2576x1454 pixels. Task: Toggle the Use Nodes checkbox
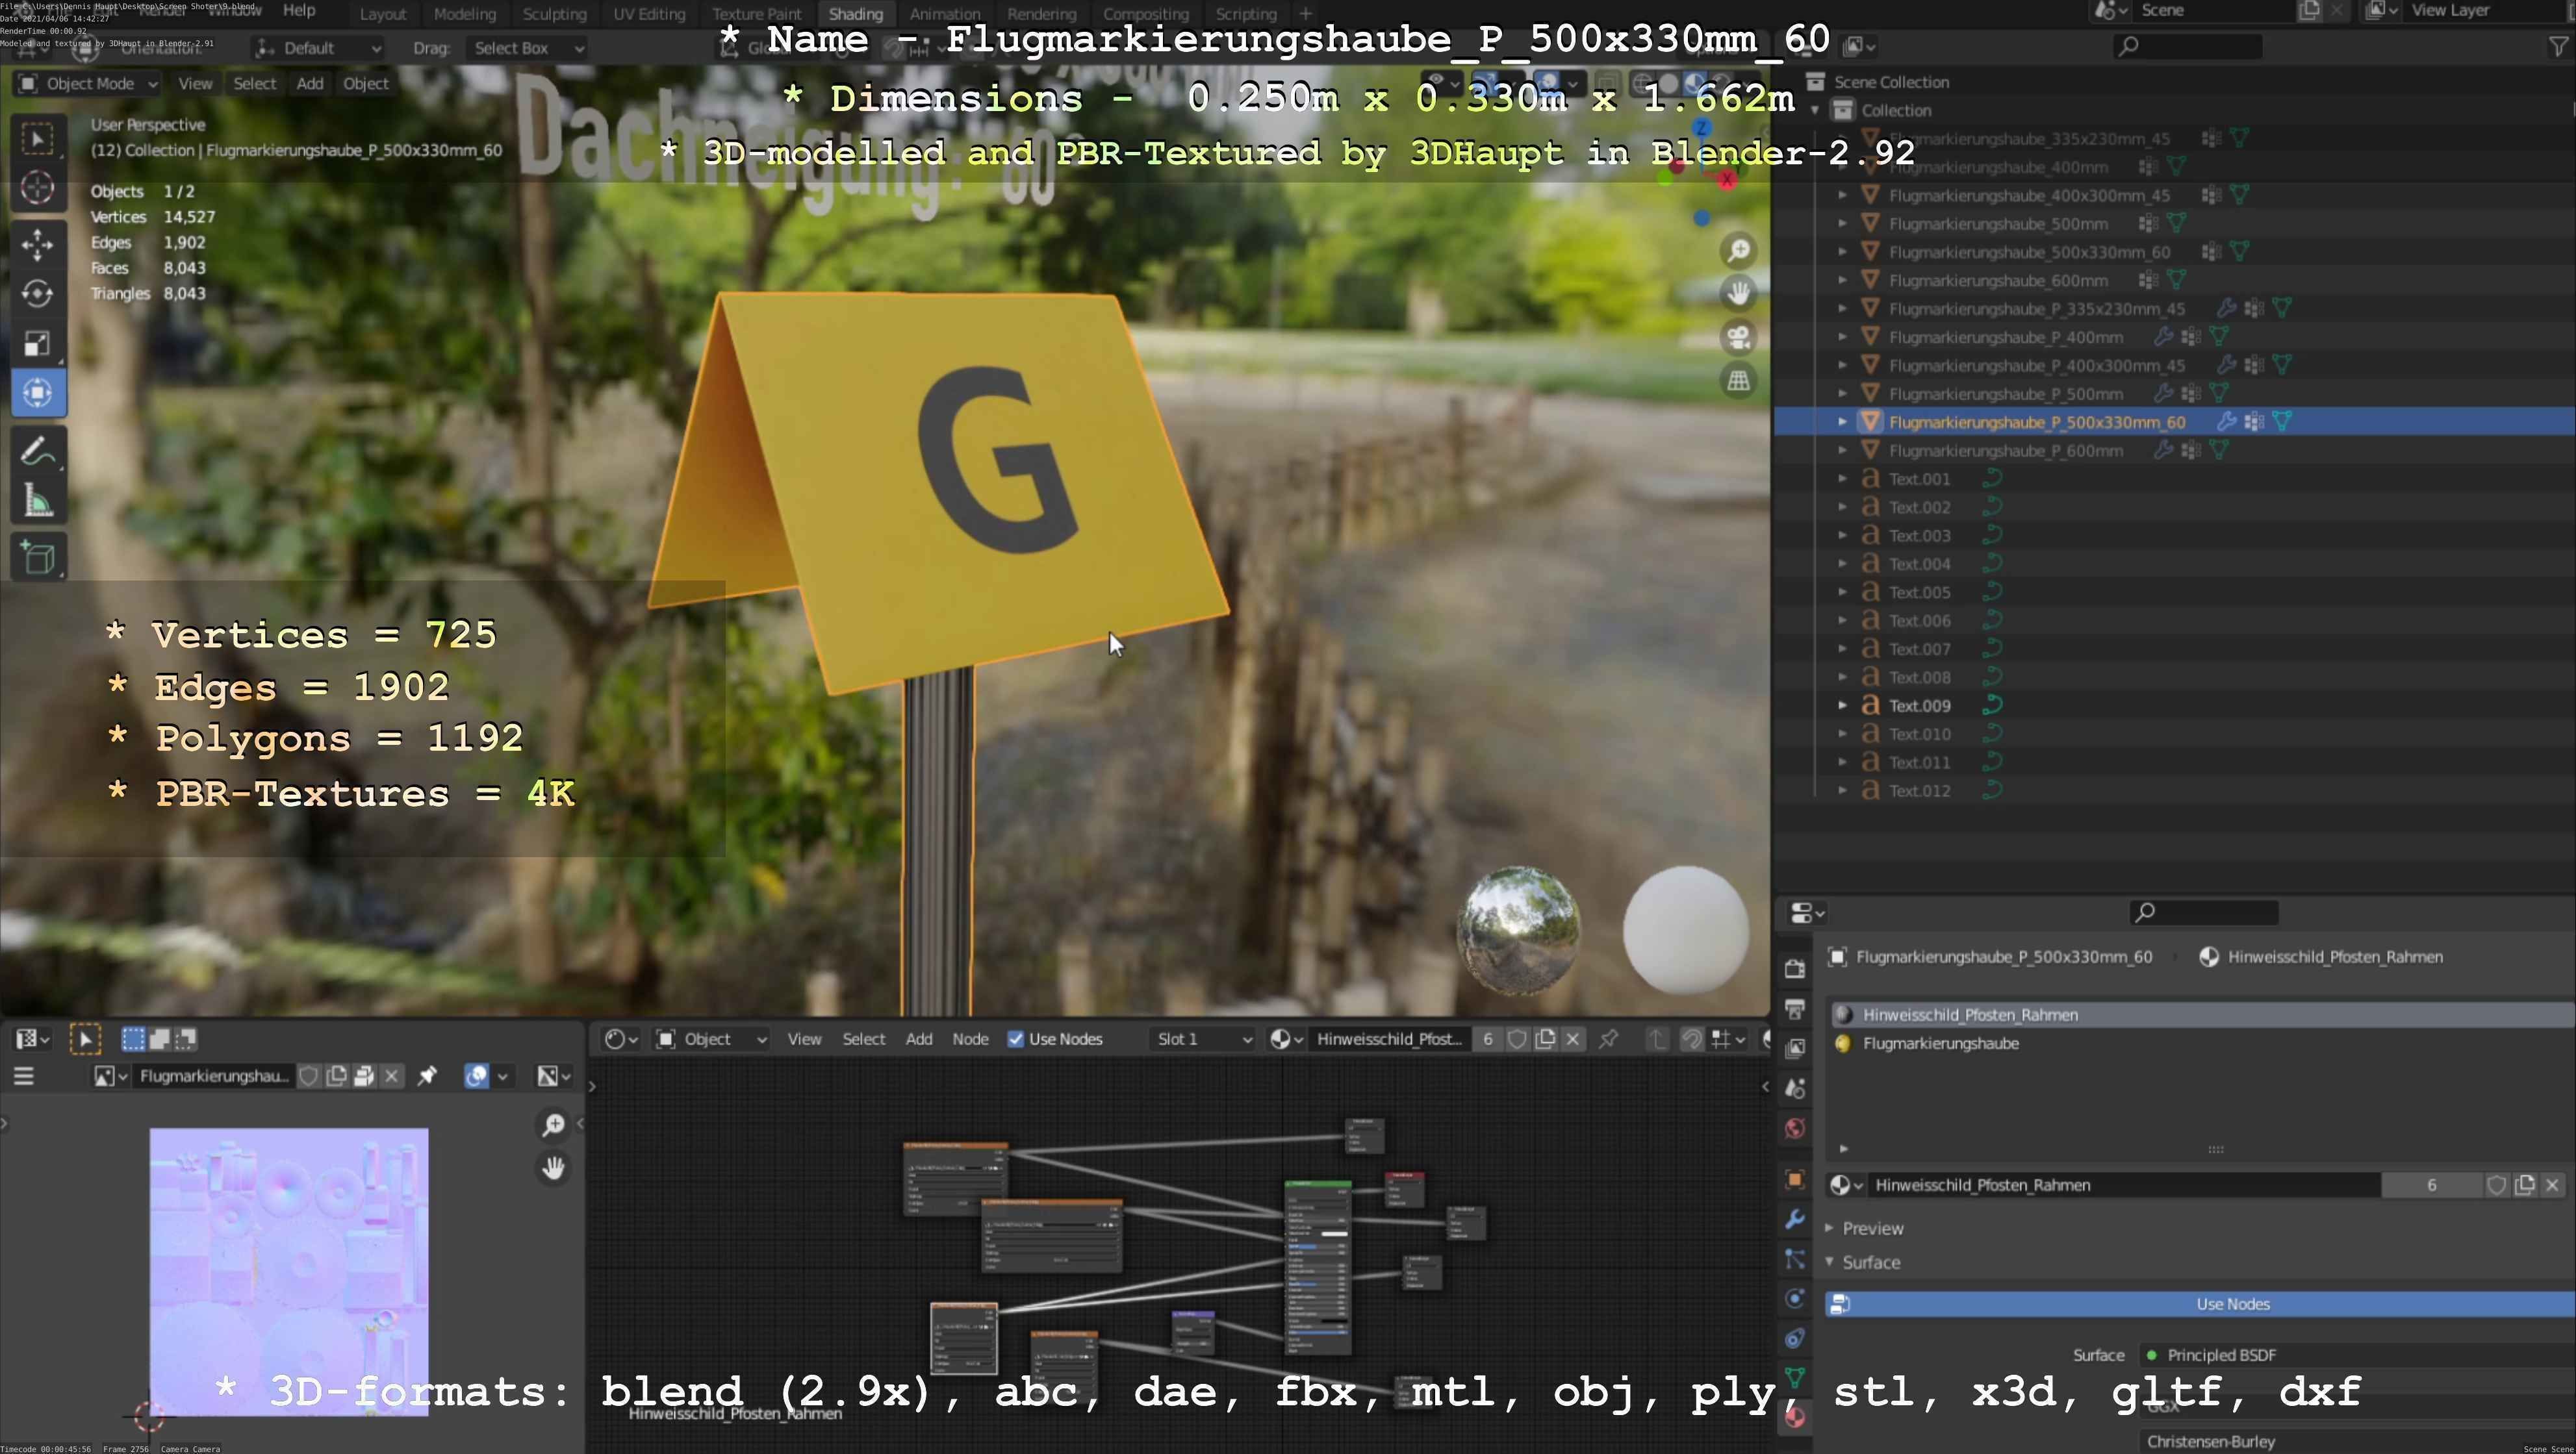pos(1016,1039)
